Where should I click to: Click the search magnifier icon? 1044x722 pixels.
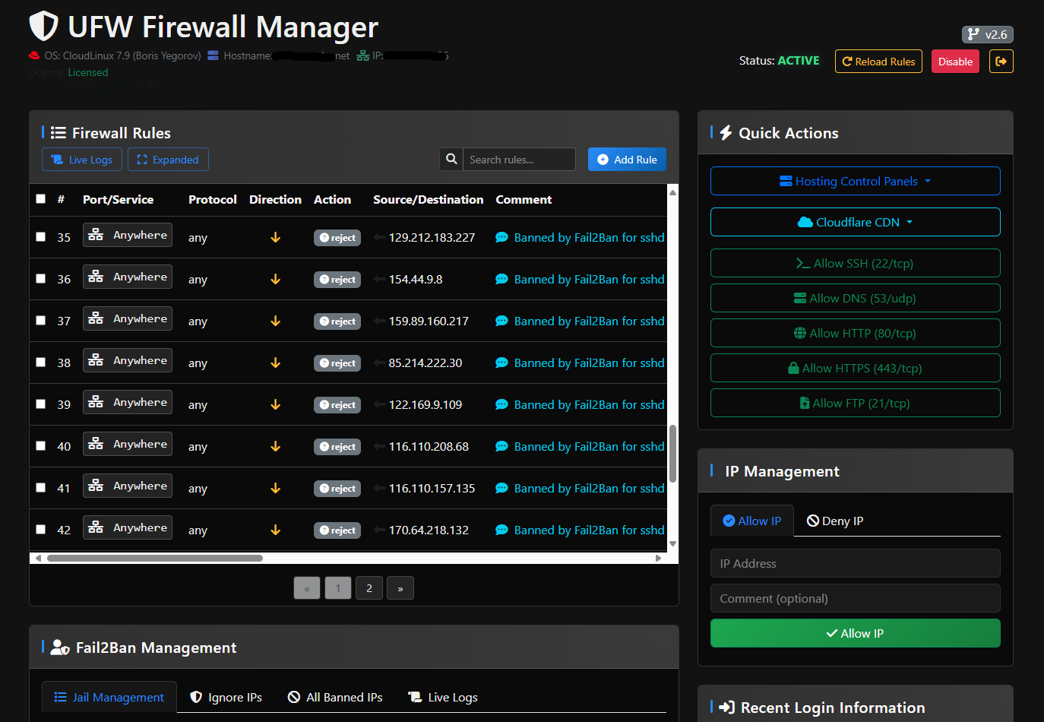click(x=451, y=160)
